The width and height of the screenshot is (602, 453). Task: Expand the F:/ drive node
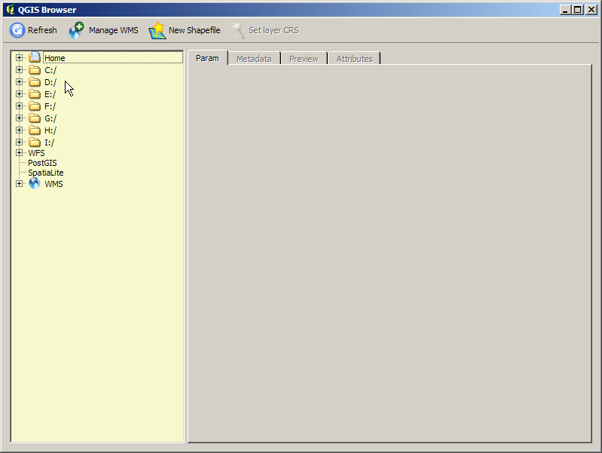(19, 106)
